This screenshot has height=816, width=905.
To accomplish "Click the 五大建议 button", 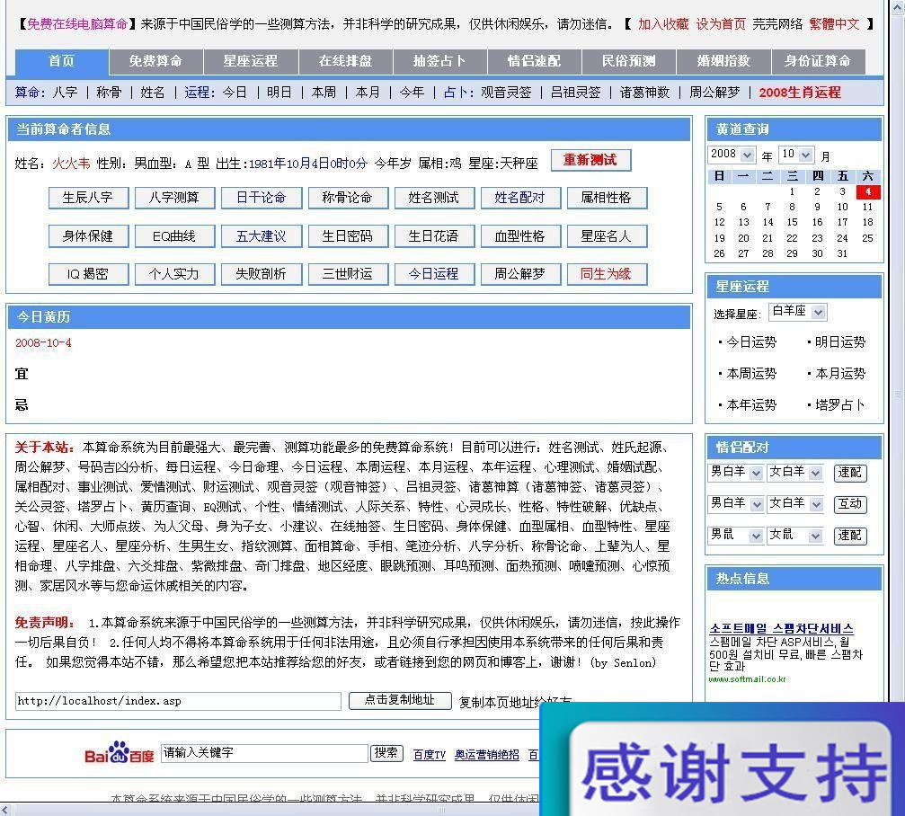I will click(261, 236).
